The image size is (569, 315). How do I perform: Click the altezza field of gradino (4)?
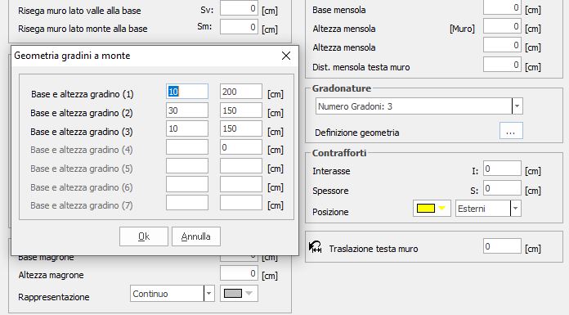[x=241, y=147]
